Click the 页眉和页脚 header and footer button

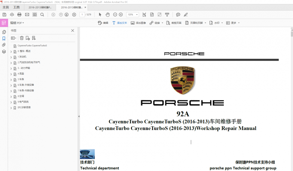pyautogui.click(x=194, y=23)
